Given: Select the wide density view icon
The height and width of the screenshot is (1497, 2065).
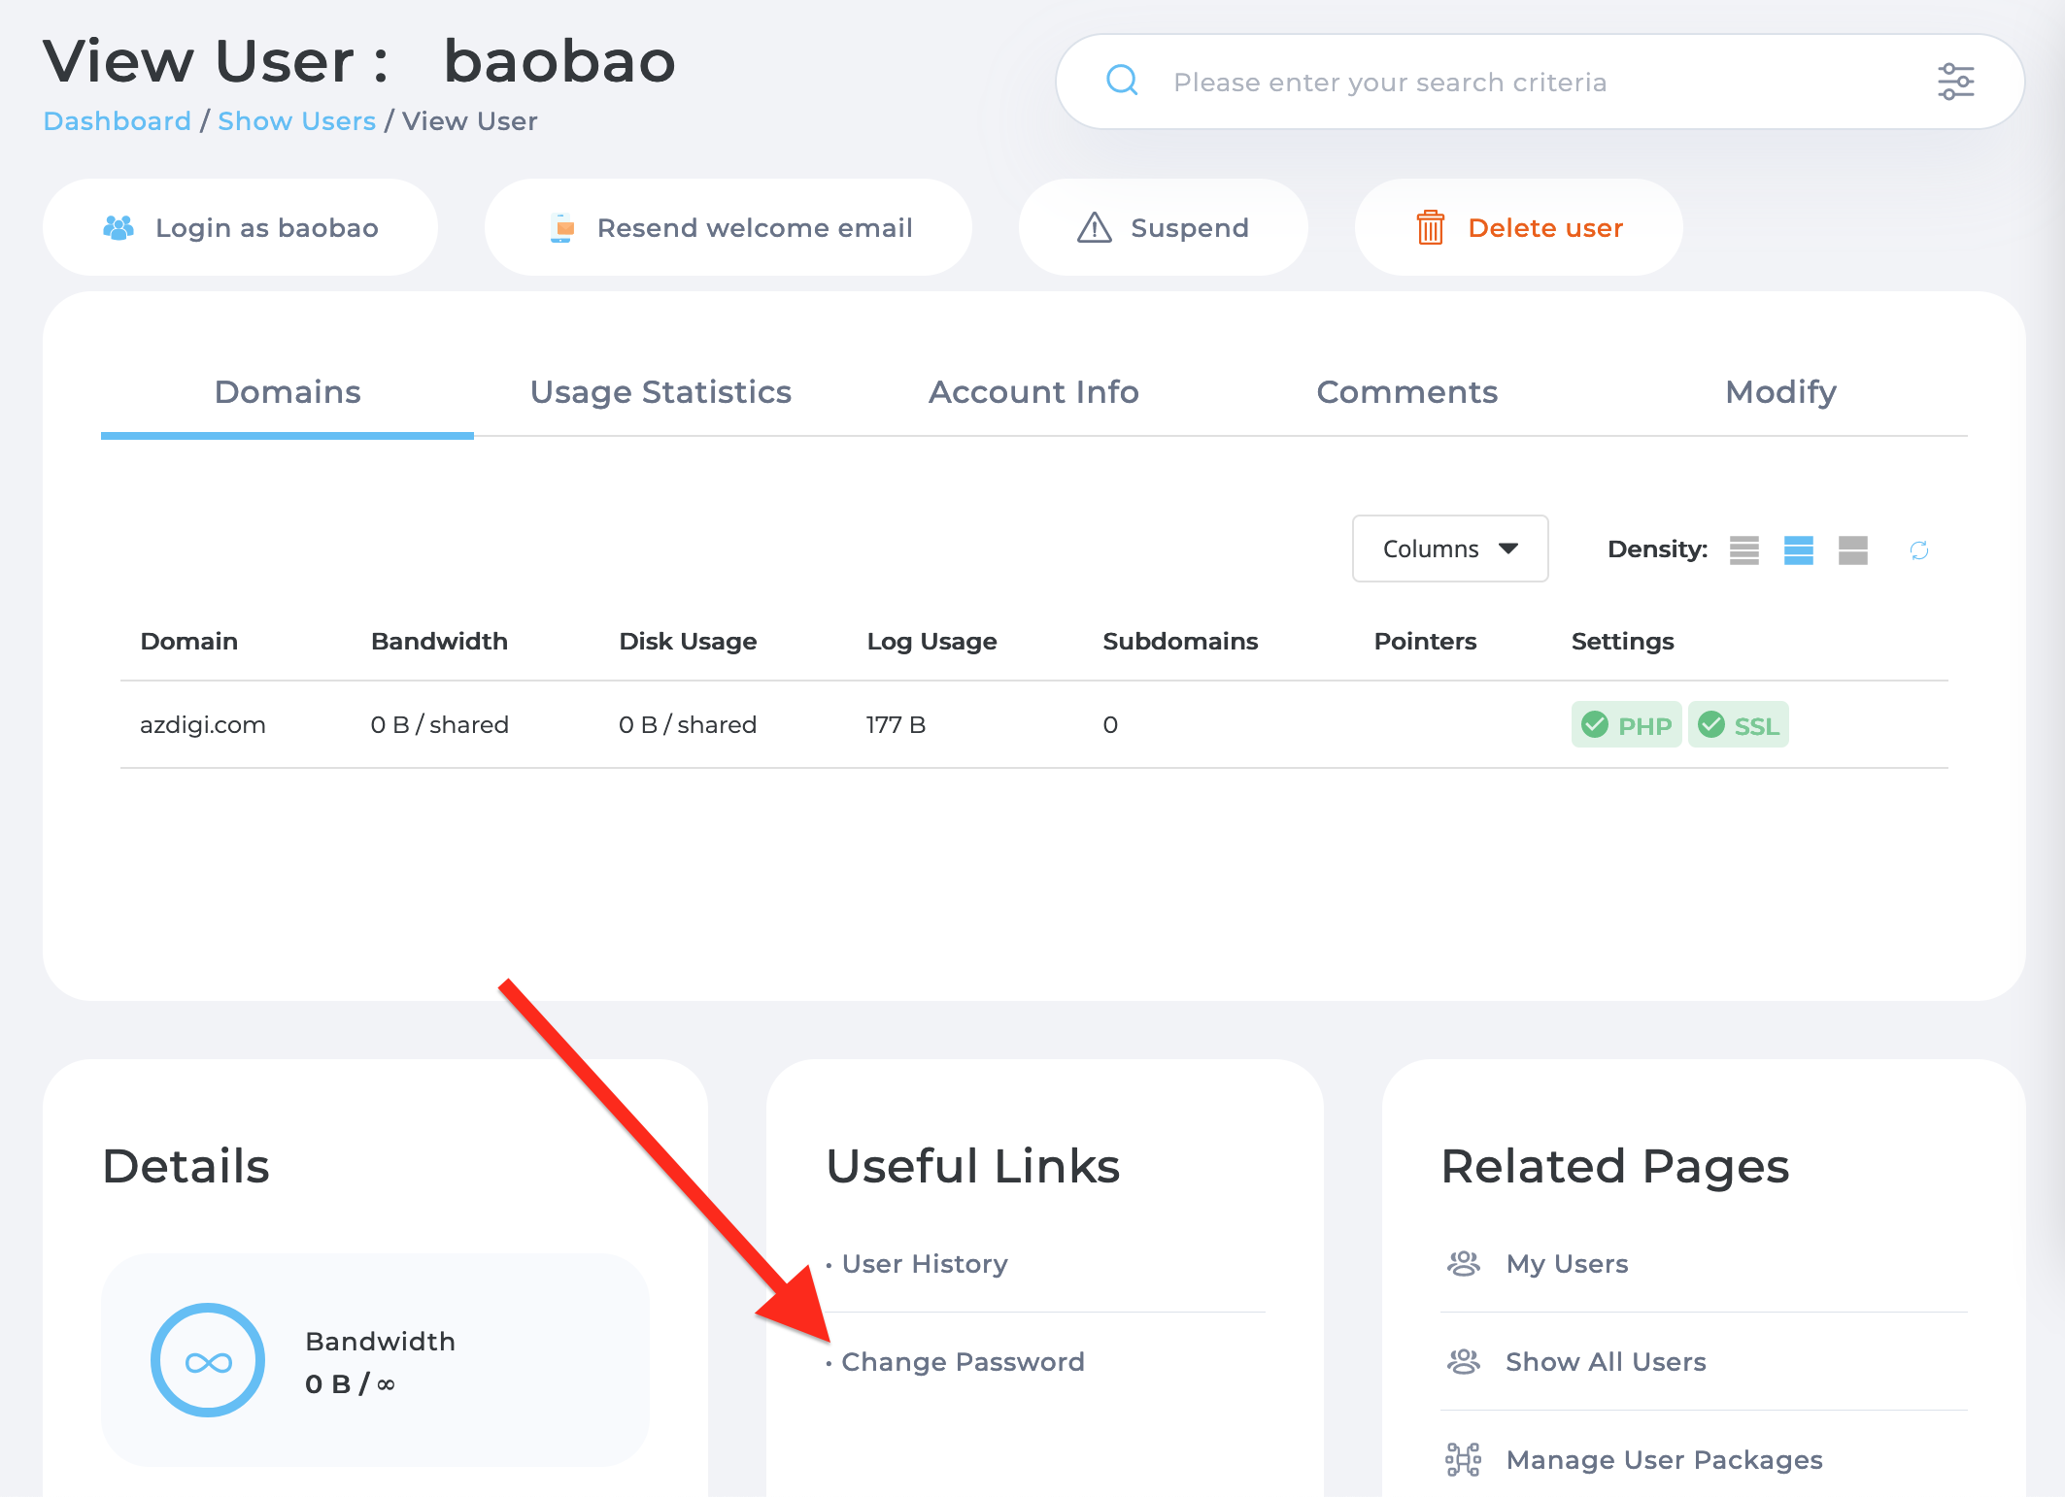Looking at the screenshot, I should [1851, 549].
